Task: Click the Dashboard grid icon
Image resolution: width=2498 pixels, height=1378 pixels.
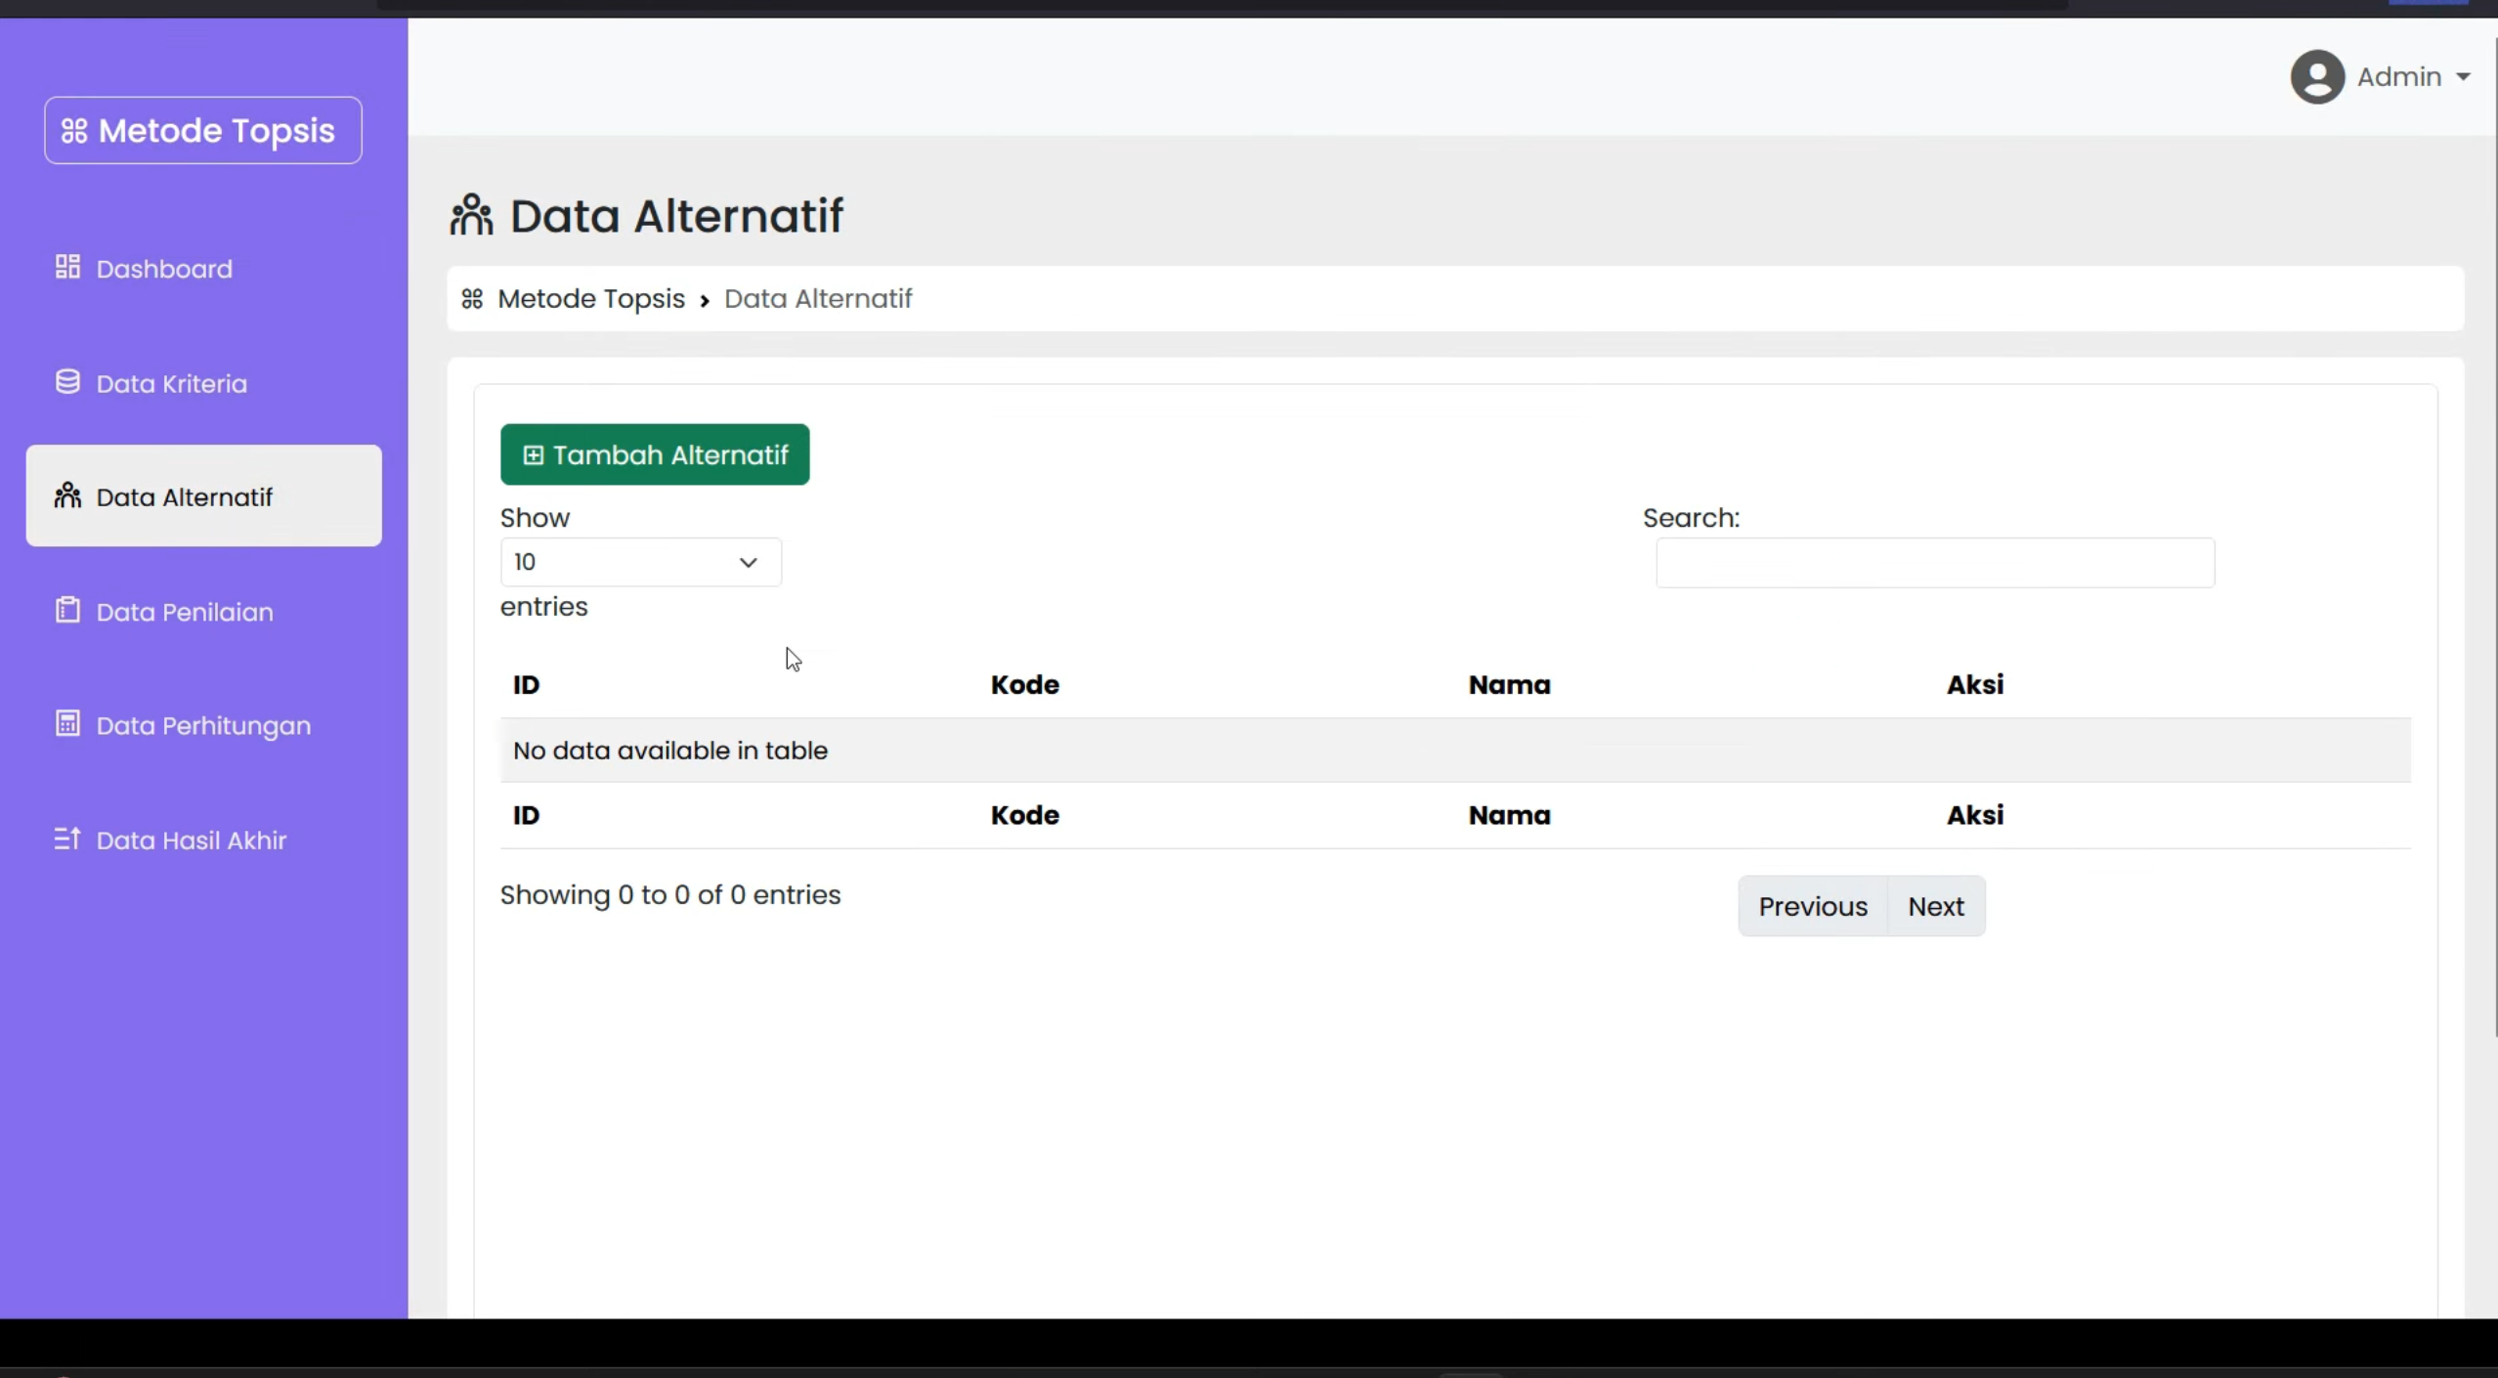Action: [x=67, y=267]
